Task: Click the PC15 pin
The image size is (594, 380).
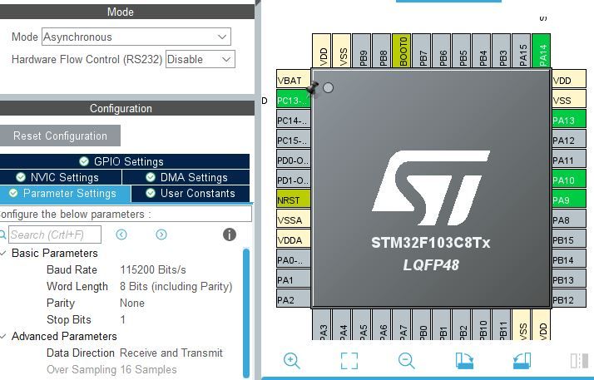Action: tap(293, 141)
